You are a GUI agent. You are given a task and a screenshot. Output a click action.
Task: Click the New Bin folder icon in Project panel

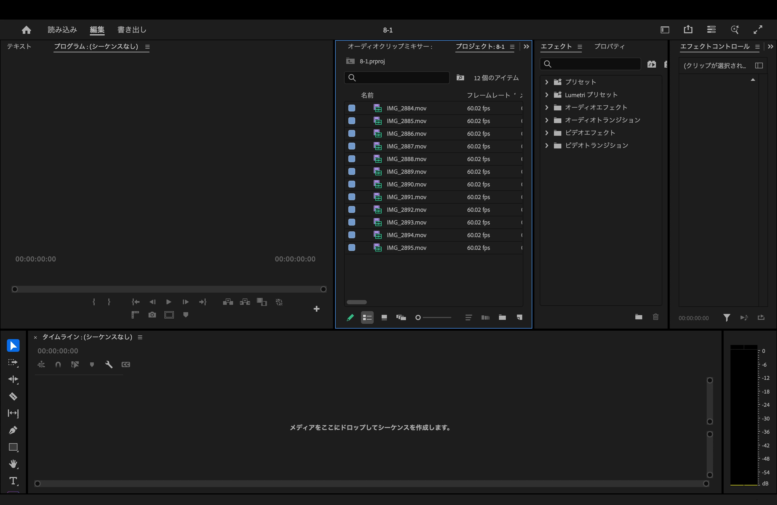click(502, 317)
